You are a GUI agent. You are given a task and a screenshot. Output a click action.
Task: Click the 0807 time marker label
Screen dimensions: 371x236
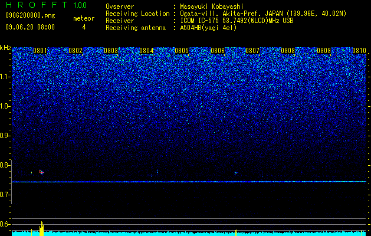[252, 51]
